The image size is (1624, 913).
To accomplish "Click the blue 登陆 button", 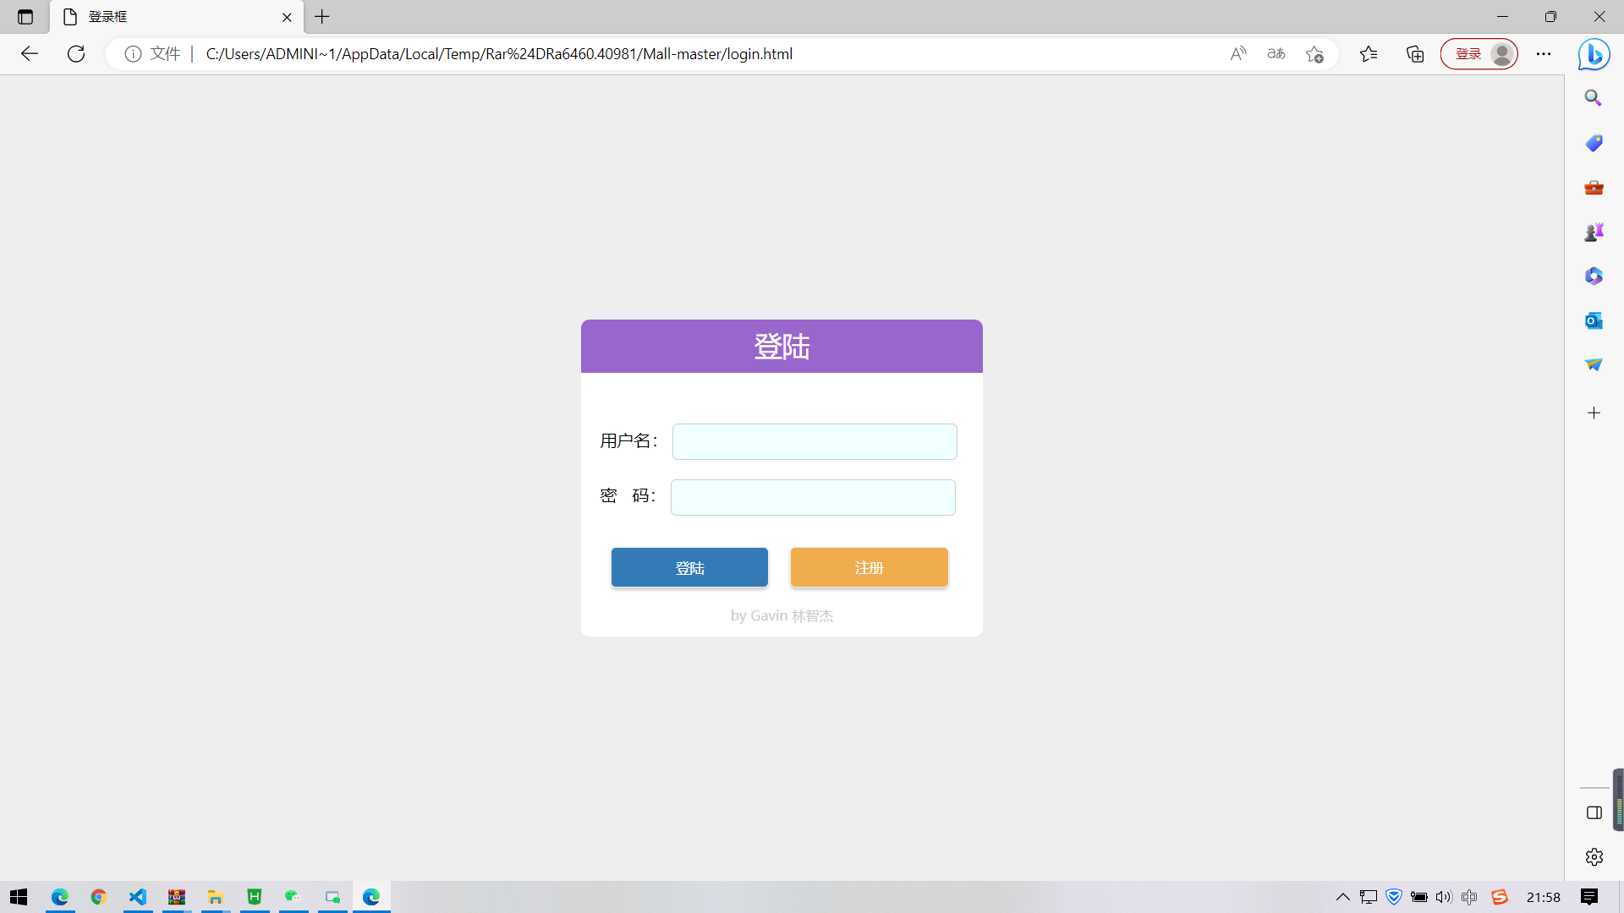I will tap(689, 567).
